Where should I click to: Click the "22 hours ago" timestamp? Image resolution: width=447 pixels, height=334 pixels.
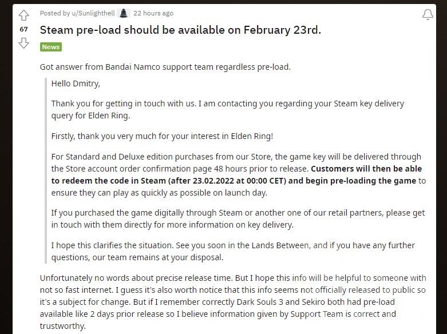pos(153,13)
